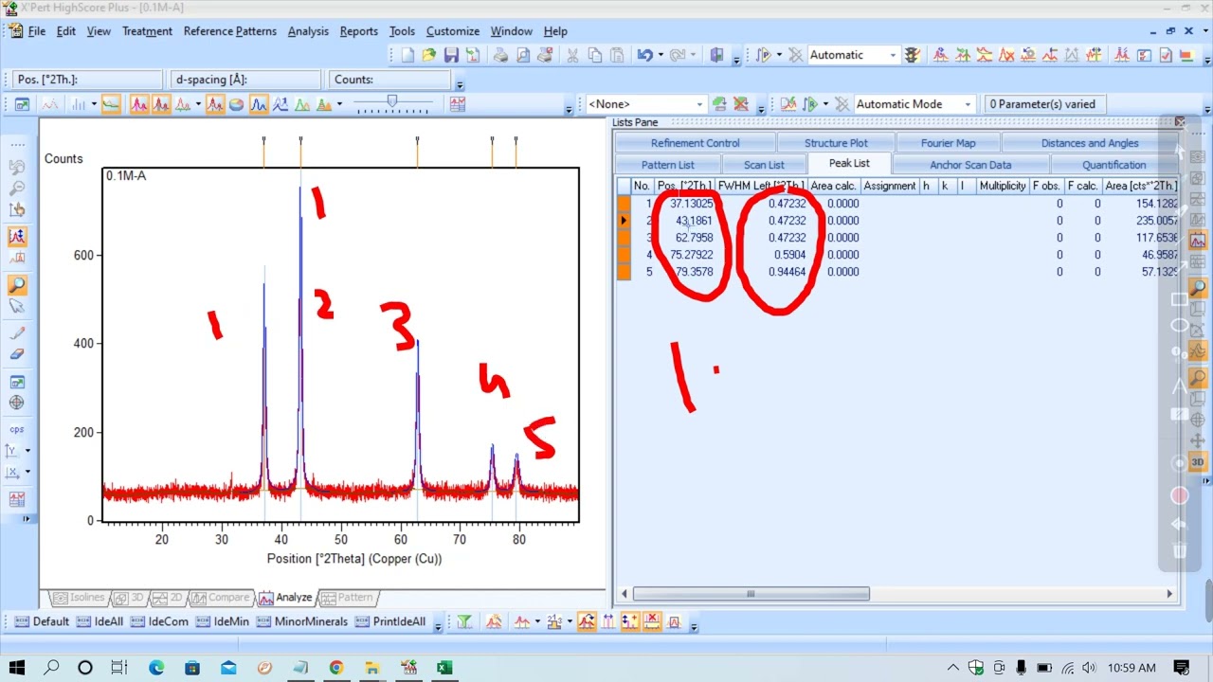
Task: Click the Pos. [°2Th.] readout field
Action: pyautogui.click(x=88, y=80)
